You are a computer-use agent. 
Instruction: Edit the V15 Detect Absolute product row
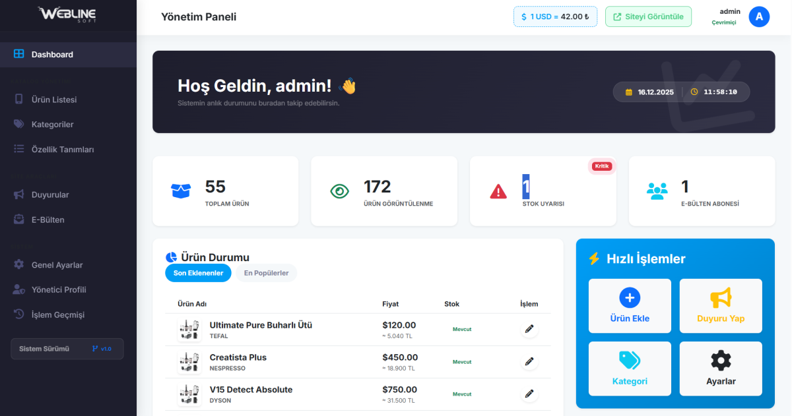pos(529,394)
